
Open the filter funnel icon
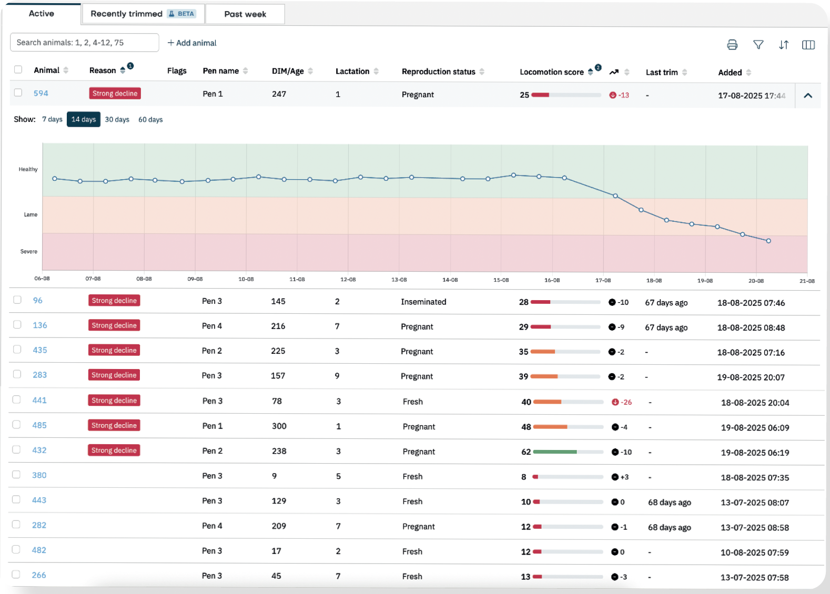758,45
